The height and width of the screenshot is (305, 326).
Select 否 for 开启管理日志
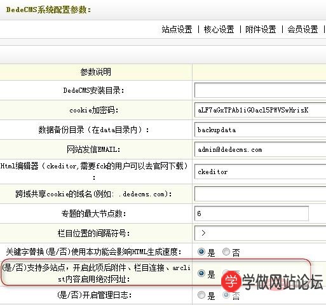coord(226,295)
